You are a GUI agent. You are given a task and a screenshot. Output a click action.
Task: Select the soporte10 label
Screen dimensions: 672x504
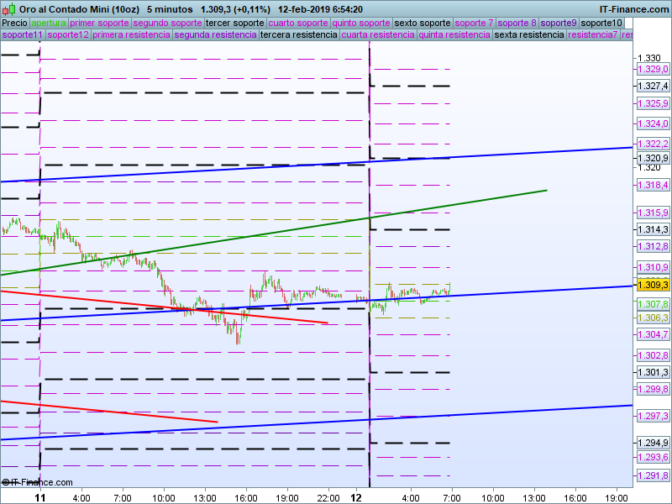601,23
